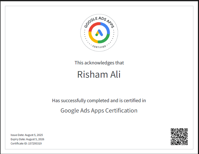Select "Has successfully completed and is certified in" text
This screenshot has height=154, width=199.
(99, 101)
